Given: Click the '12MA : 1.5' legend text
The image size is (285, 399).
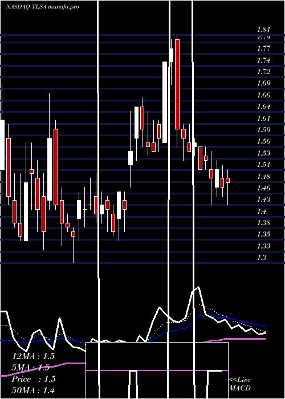Looking at the screenshot, I should (33, 356).
